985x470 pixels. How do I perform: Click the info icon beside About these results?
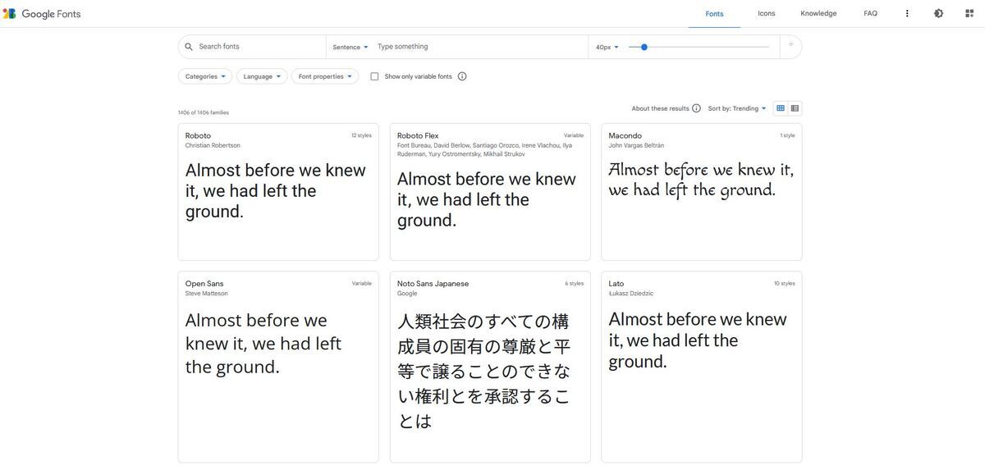coord(696,108)
